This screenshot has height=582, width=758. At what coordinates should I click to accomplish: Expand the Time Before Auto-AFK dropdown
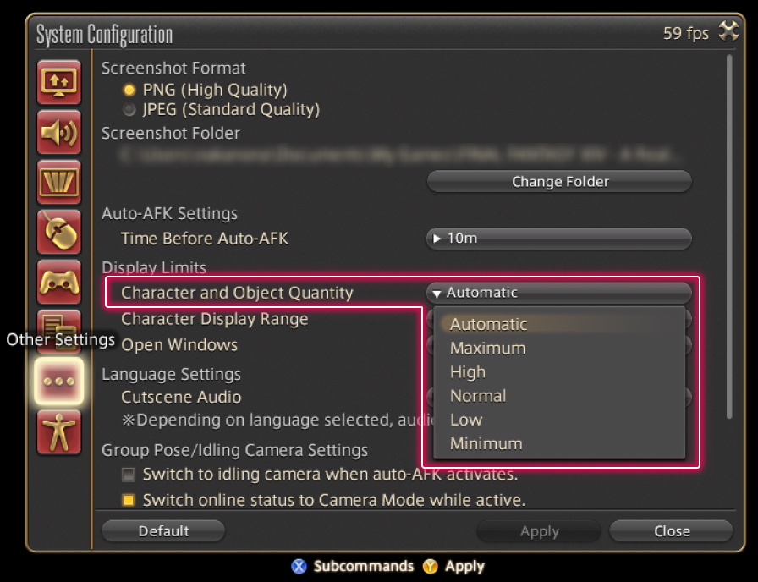(x=558, y=239)
